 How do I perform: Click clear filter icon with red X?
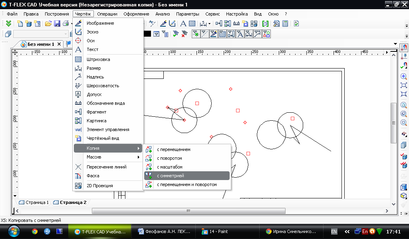point(185,34)
